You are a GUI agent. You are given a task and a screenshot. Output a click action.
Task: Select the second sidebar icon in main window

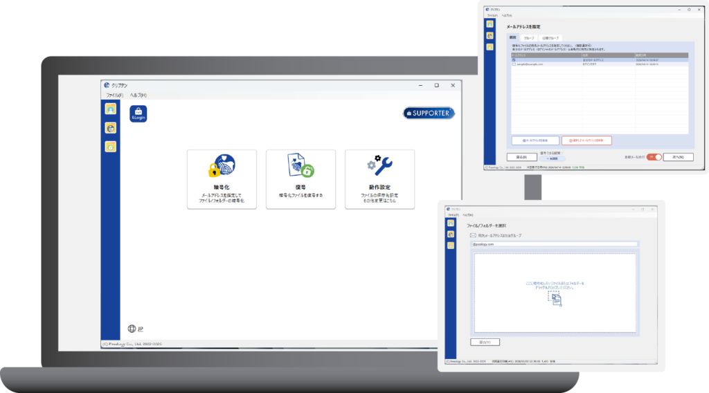110,128
